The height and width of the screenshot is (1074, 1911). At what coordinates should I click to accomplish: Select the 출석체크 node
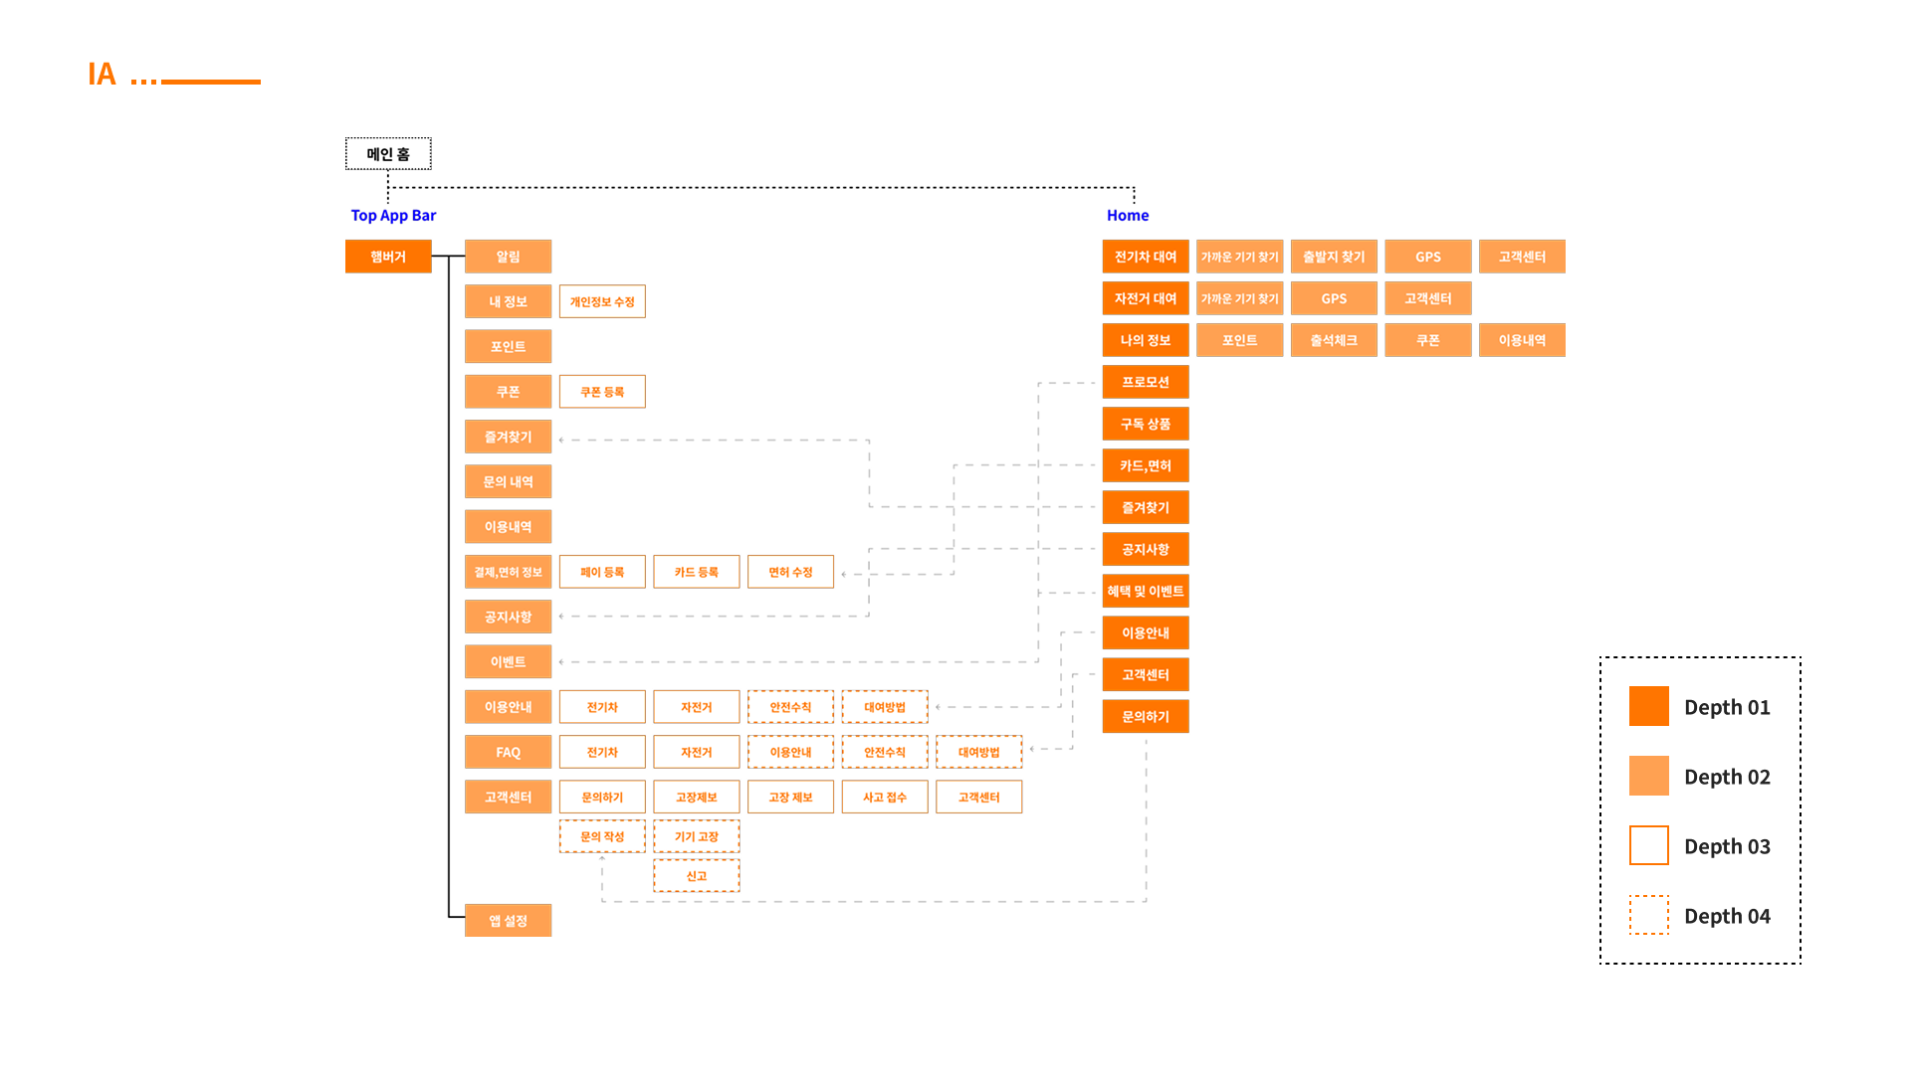click(1334, 340)
